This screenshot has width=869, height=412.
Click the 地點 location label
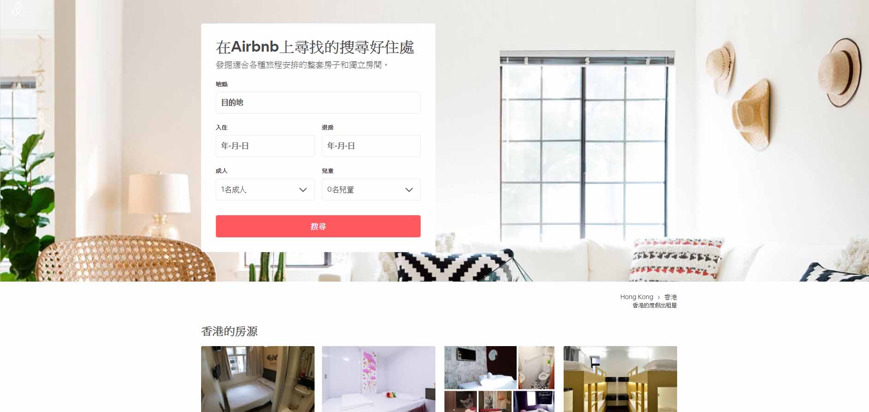point(221,84)
